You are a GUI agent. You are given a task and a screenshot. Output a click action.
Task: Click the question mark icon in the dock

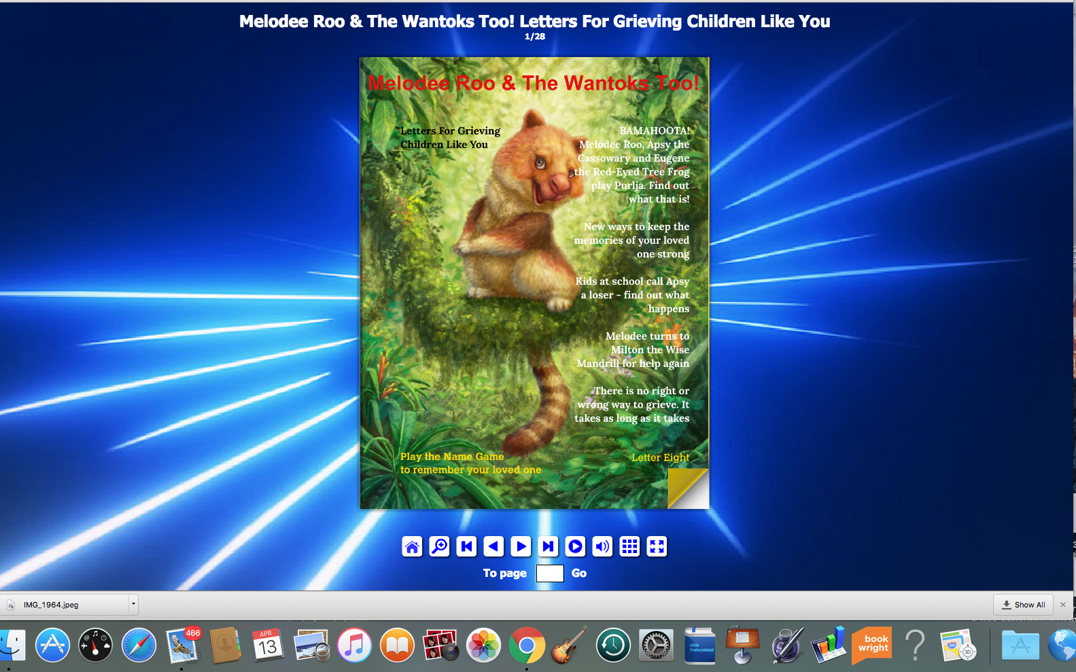(x=915, y=645)
